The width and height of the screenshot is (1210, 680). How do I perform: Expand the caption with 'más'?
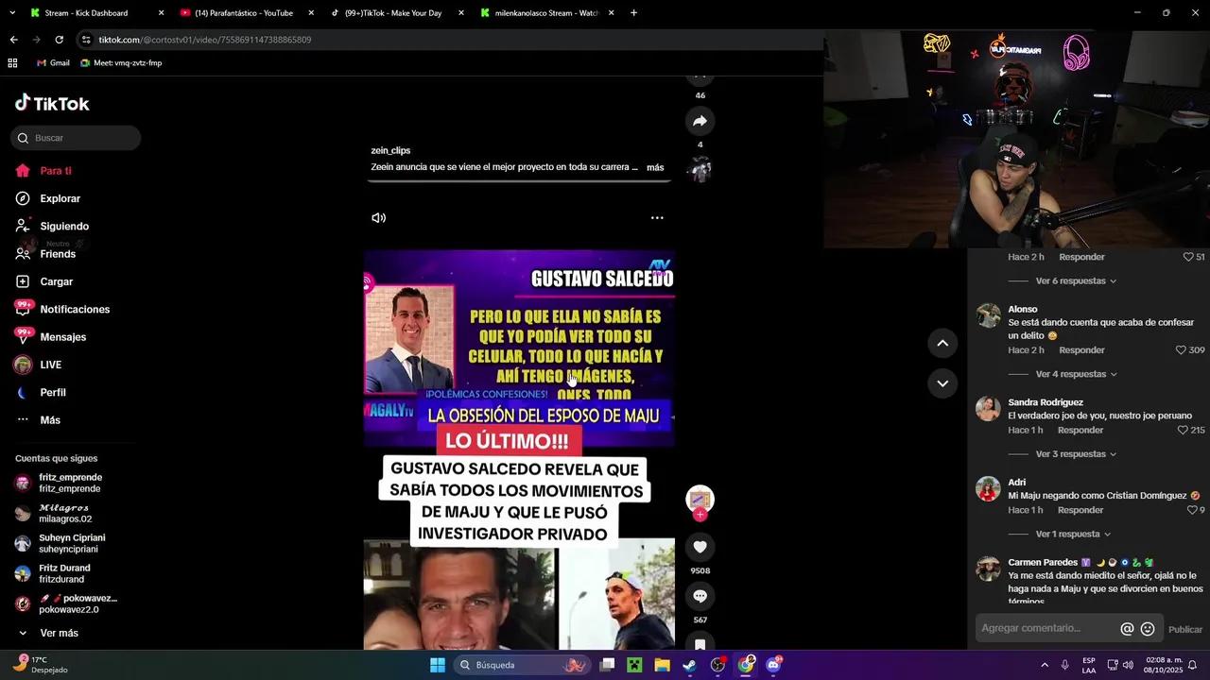(x=655, y=167)
